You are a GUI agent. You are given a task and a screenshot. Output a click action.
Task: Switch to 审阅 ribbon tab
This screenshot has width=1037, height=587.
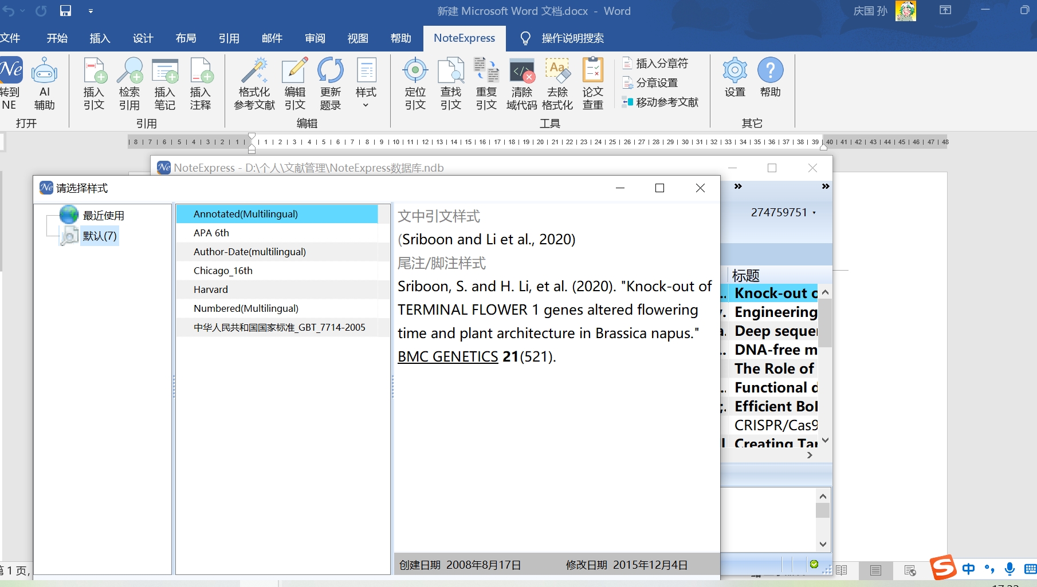(x=315, y=38)
